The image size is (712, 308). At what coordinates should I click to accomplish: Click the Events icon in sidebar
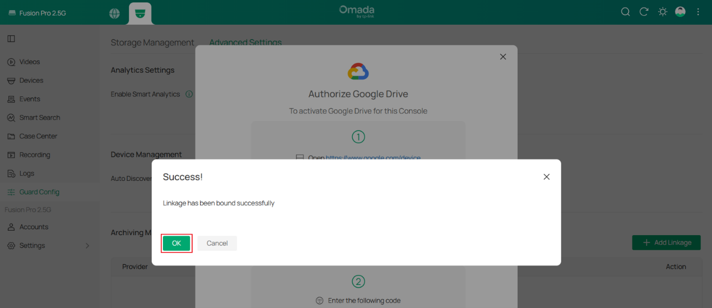(11, 99)
